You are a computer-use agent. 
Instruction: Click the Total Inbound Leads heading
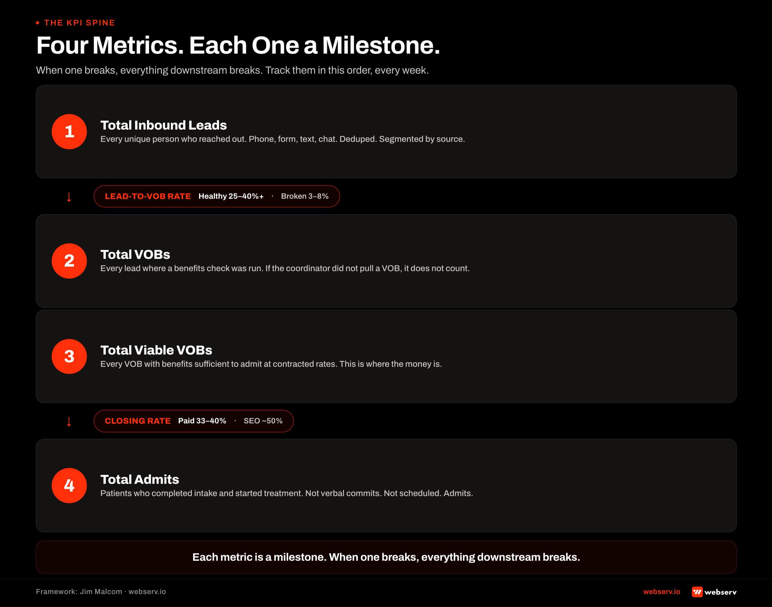tap(163, 125)
